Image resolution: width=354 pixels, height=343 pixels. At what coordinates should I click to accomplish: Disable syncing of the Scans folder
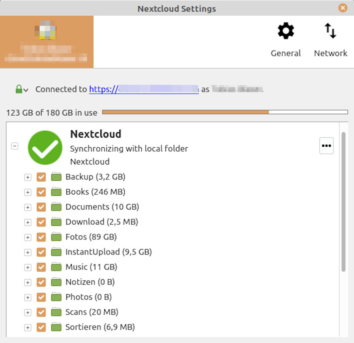pyautogui.click(x=41, y=312)
